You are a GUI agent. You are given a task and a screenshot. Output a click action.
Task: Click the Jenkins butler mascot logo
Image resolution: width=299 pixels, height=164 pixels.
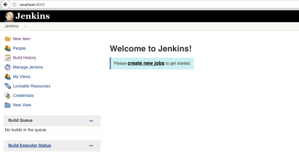pyautogui.click(x=9, y=17)
